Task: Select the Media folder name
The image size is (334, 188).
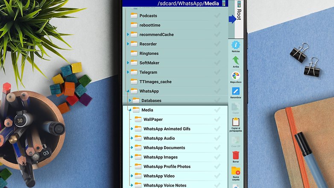Action: point(147,110)
